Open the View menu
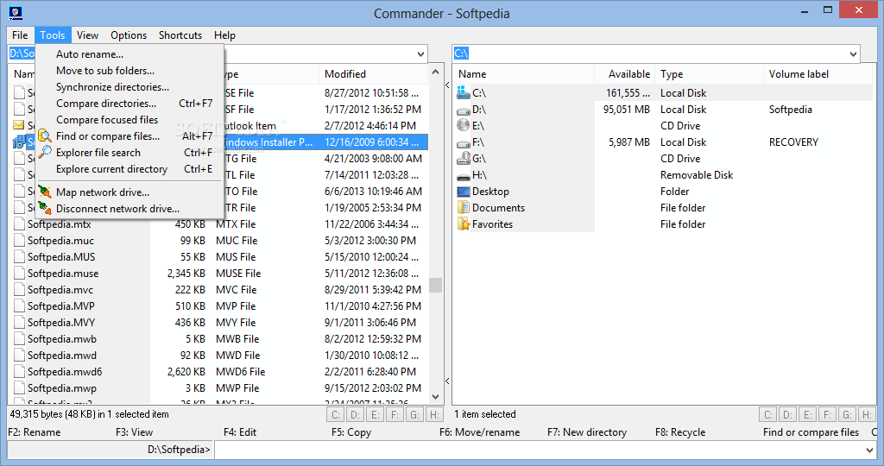Viewport: 884px width, 466px height. (x=87, y=35)
